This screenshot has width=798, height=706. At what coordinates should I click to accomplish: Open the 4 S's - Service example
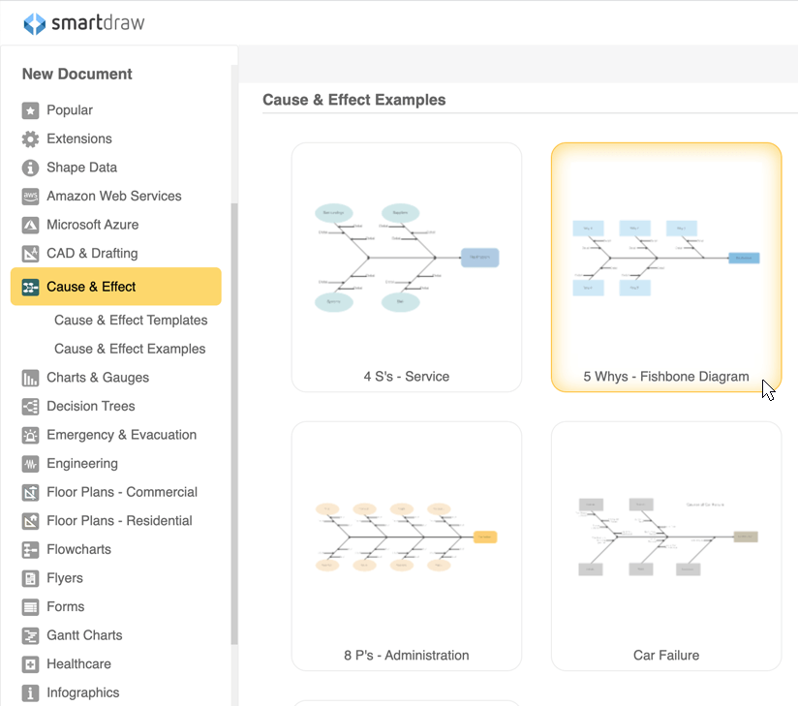tap(407, 267)
